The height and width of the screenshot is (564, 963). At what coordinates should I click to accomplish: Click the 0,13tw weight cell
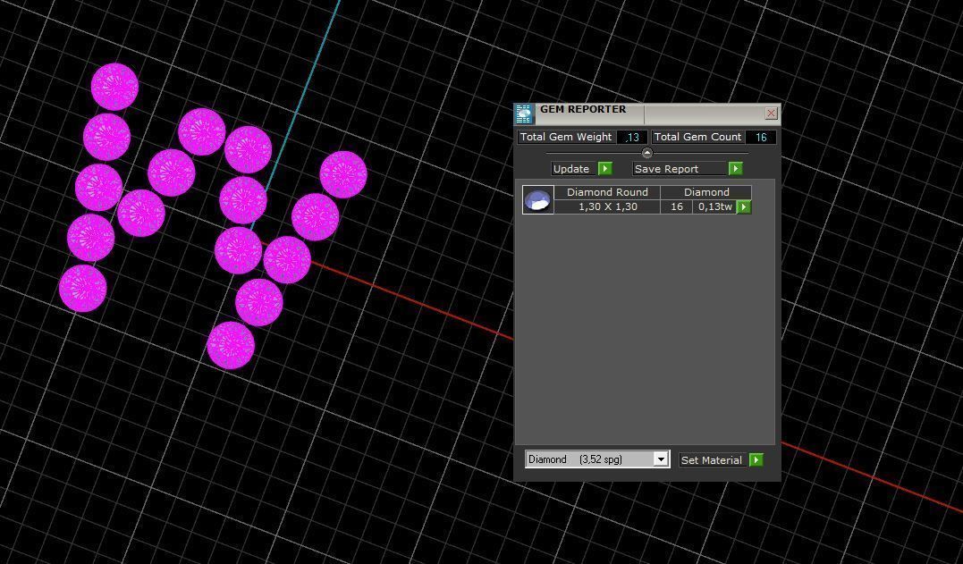coord(715,206)
